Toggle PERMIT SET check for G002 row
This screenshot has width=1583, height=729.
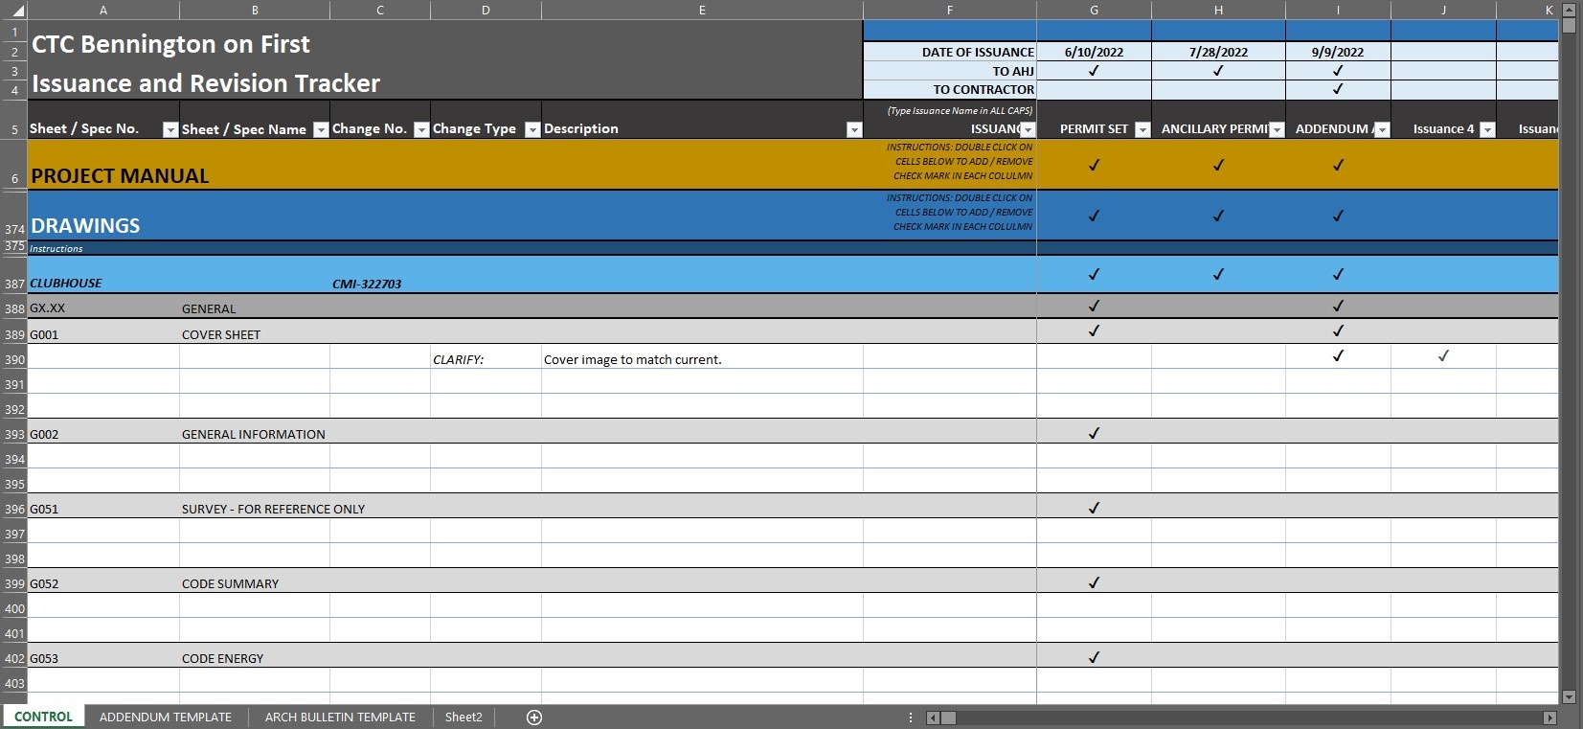(x=1094, y=433)
